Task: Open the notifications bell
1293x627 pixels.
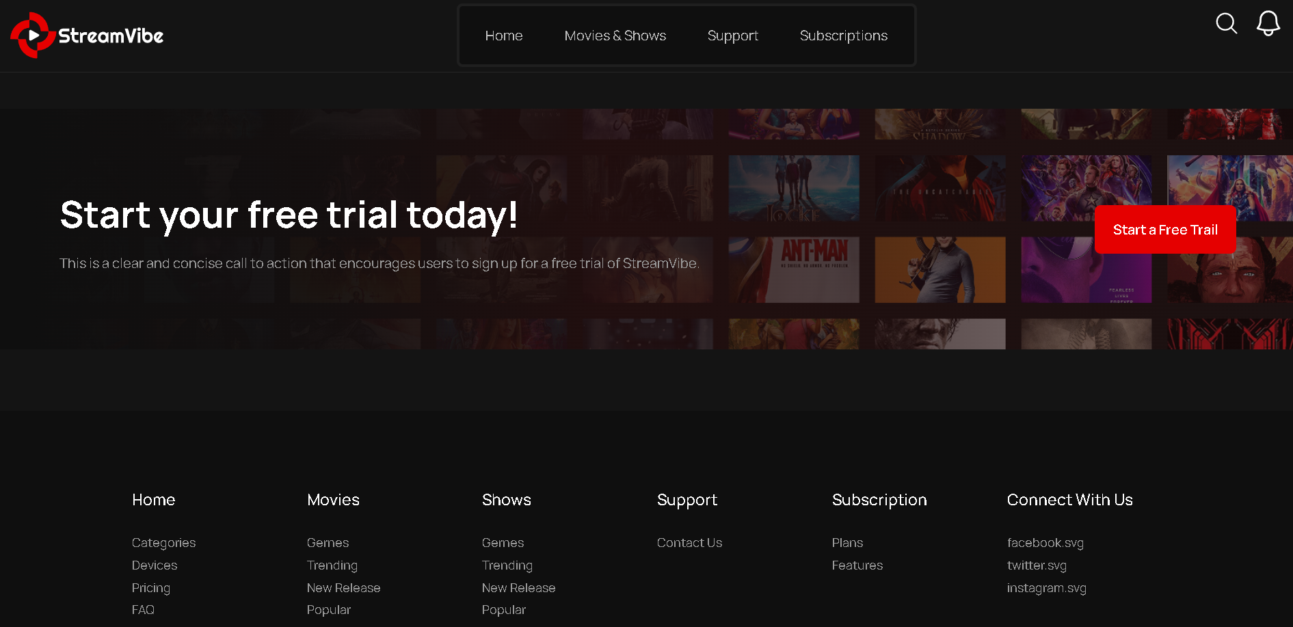Action: tap(1268, 23)
